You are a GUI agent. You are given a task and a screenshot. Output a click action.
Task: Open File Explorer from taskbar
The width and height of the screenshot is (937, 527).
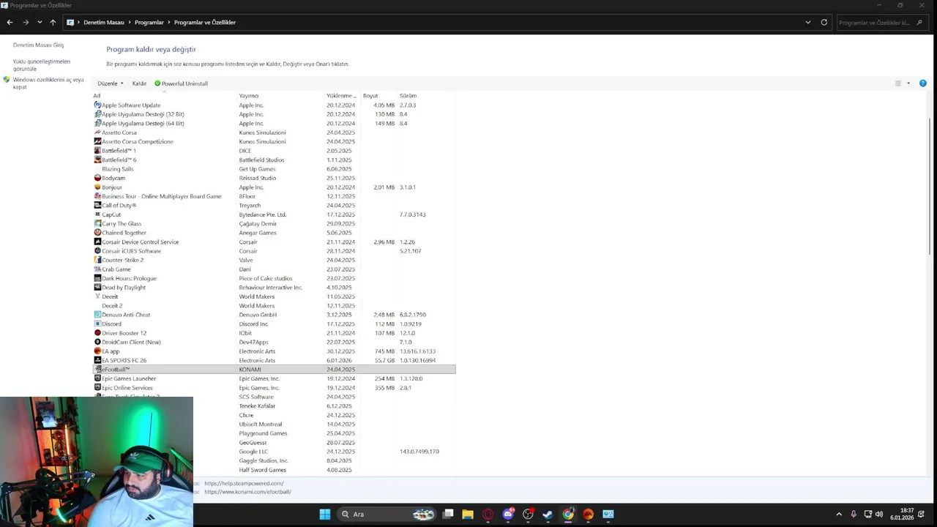(468, 514)
